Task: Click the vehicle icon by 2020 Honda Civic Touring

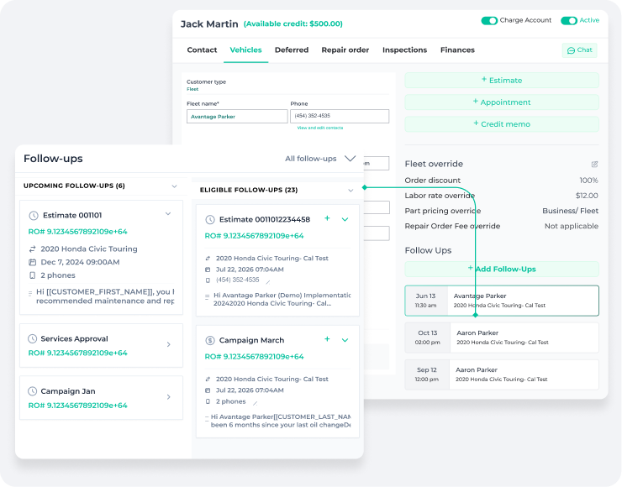Action: click(33, 249)
